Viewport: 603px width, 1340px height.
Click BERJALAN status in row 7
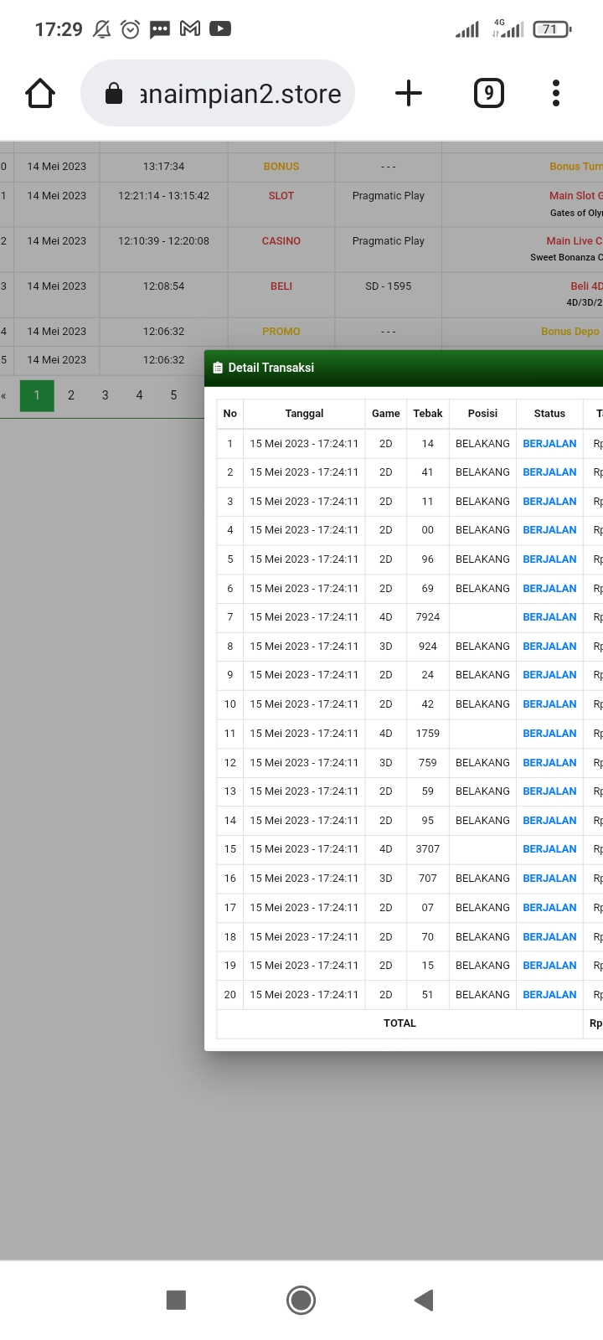click(549, 617)
